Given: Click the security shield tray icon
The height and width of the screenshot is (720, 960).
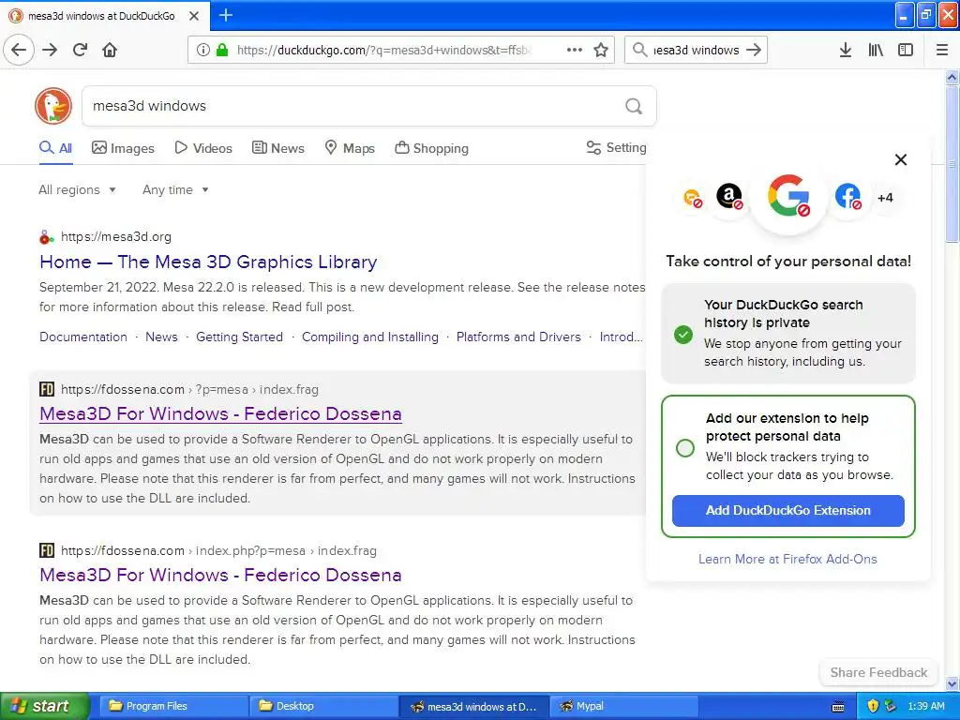Looking at the screenshot, I should pyautogui.click(x=873, y=706).
